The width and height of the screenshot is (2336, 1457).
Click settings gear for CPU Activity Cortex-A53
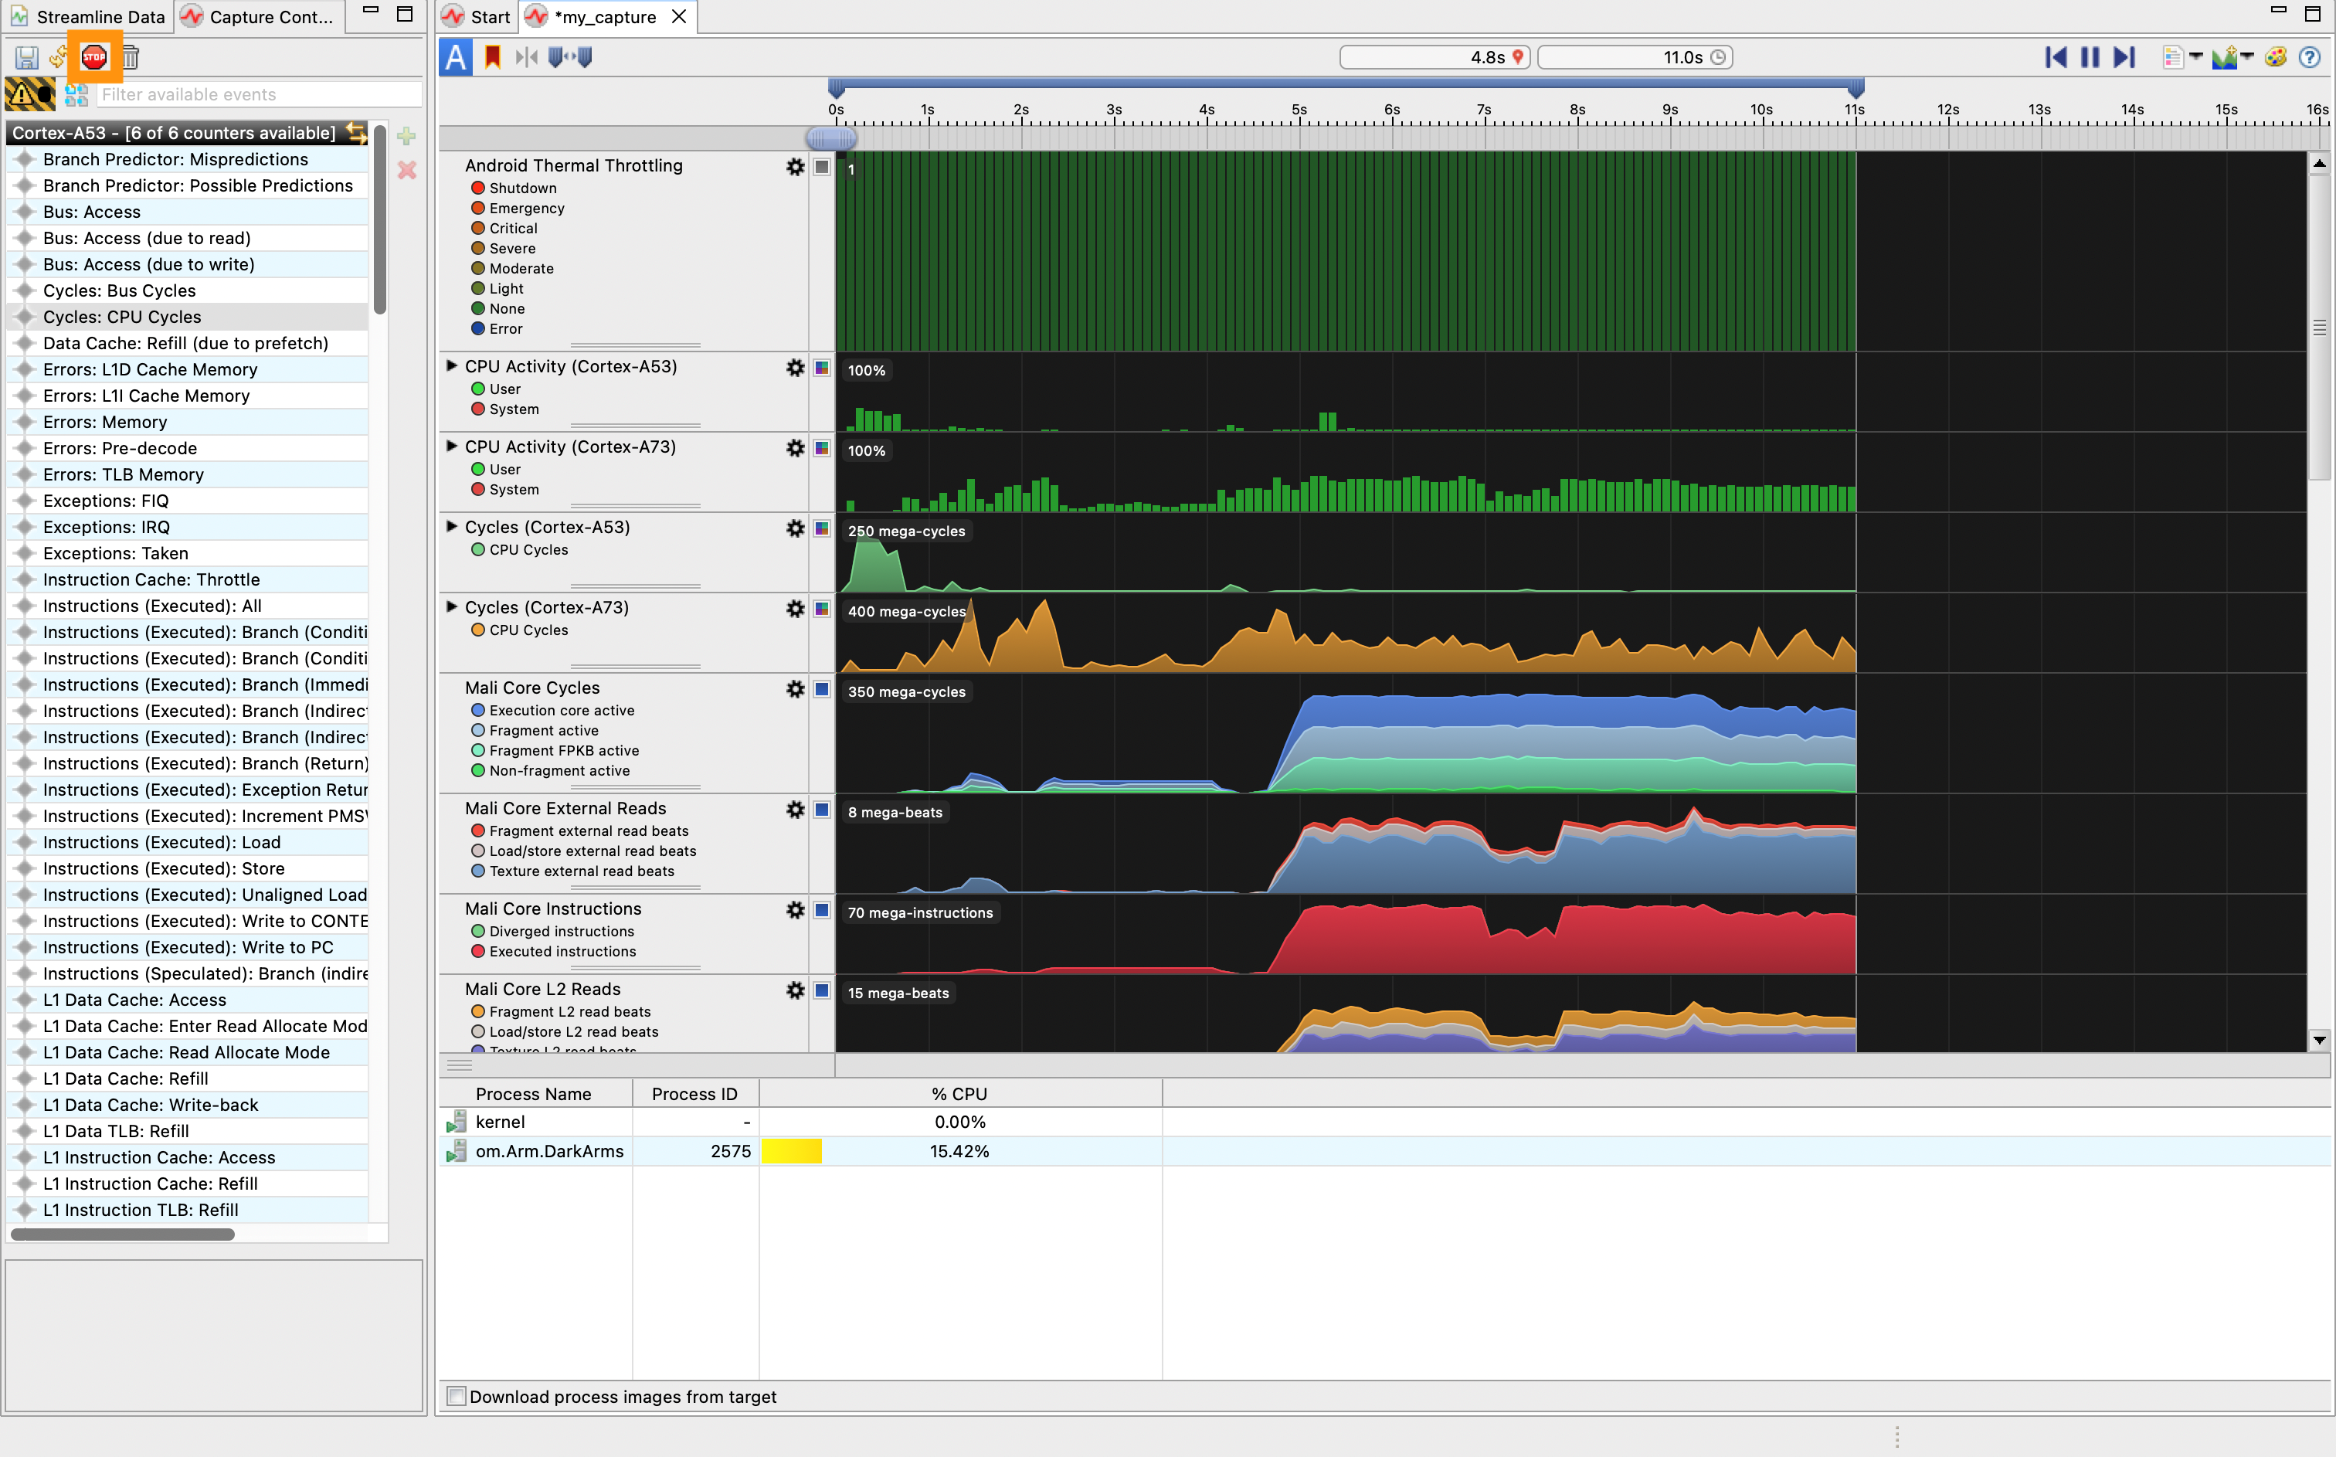pos(796,368)
